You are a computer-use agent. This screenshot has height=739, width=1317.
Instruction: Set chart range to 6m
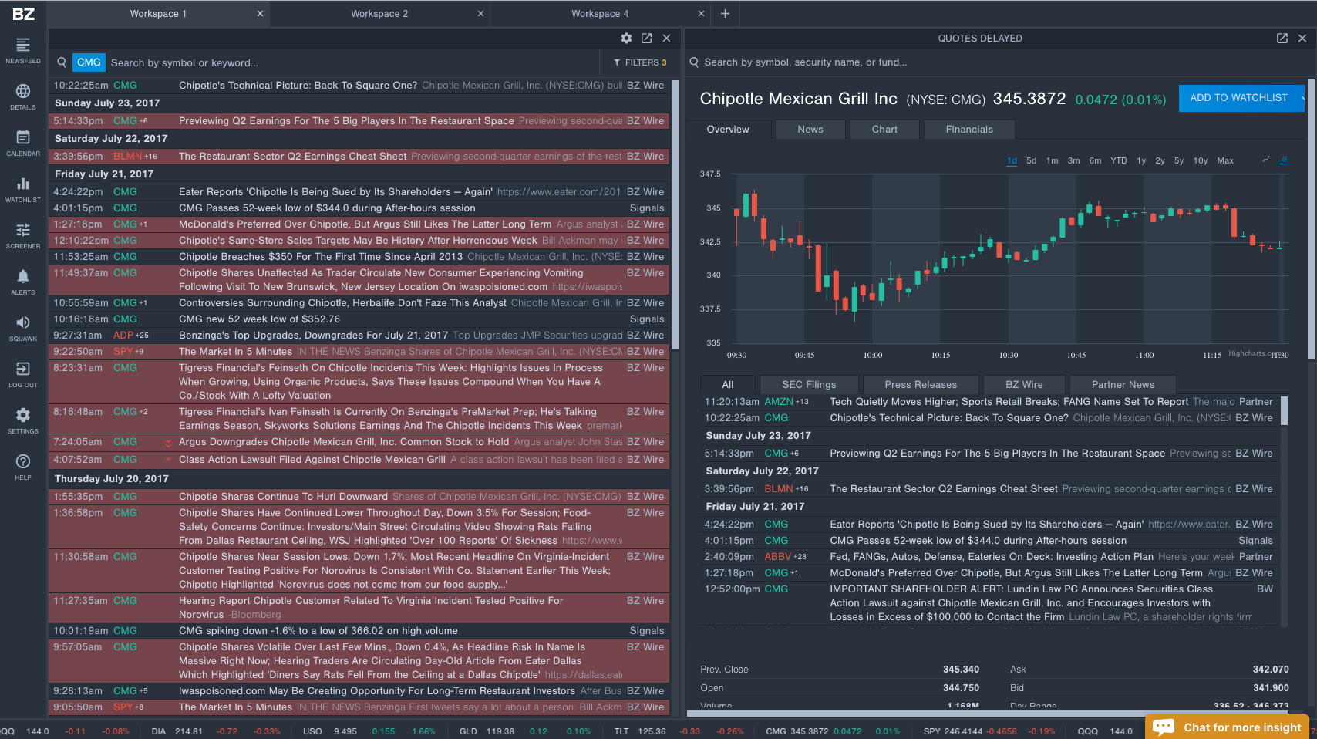(1095, 161)
